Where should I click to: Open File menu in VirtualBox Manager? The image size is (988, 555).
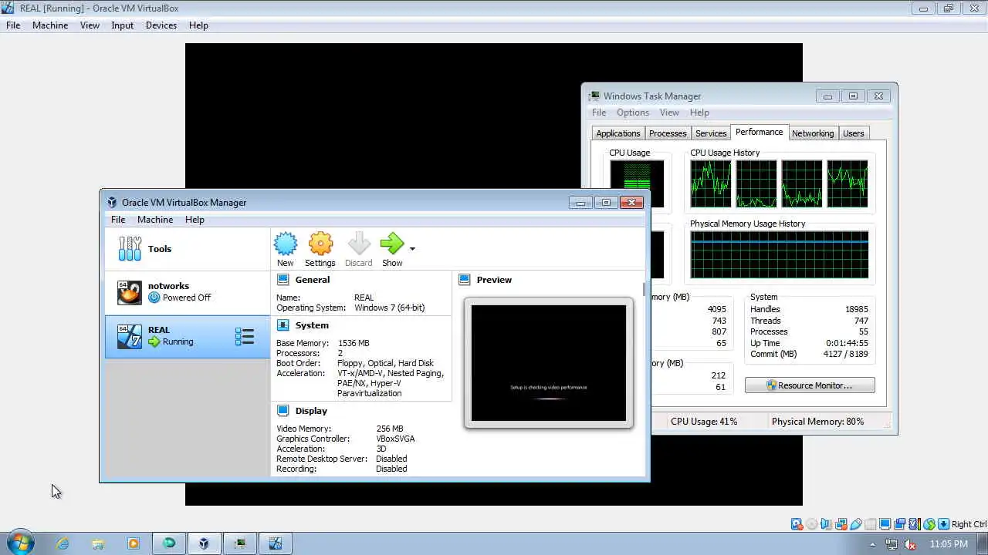click(118, 219)
